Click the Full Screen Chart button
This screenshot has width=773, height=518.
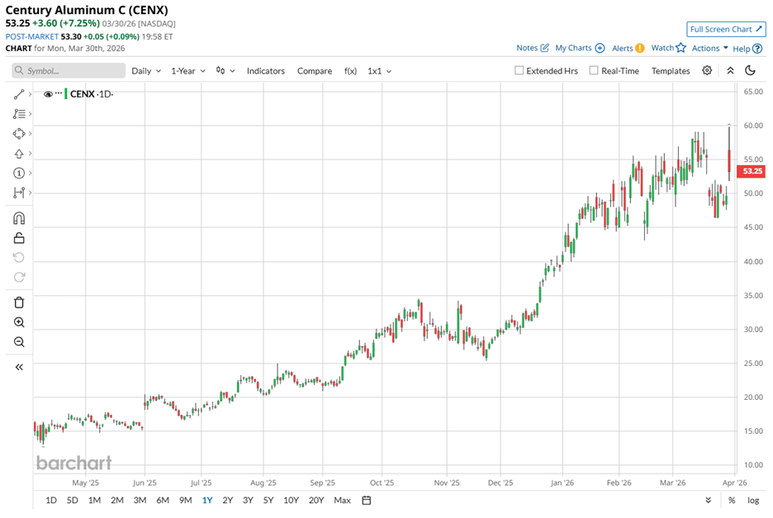pos(726,30)
